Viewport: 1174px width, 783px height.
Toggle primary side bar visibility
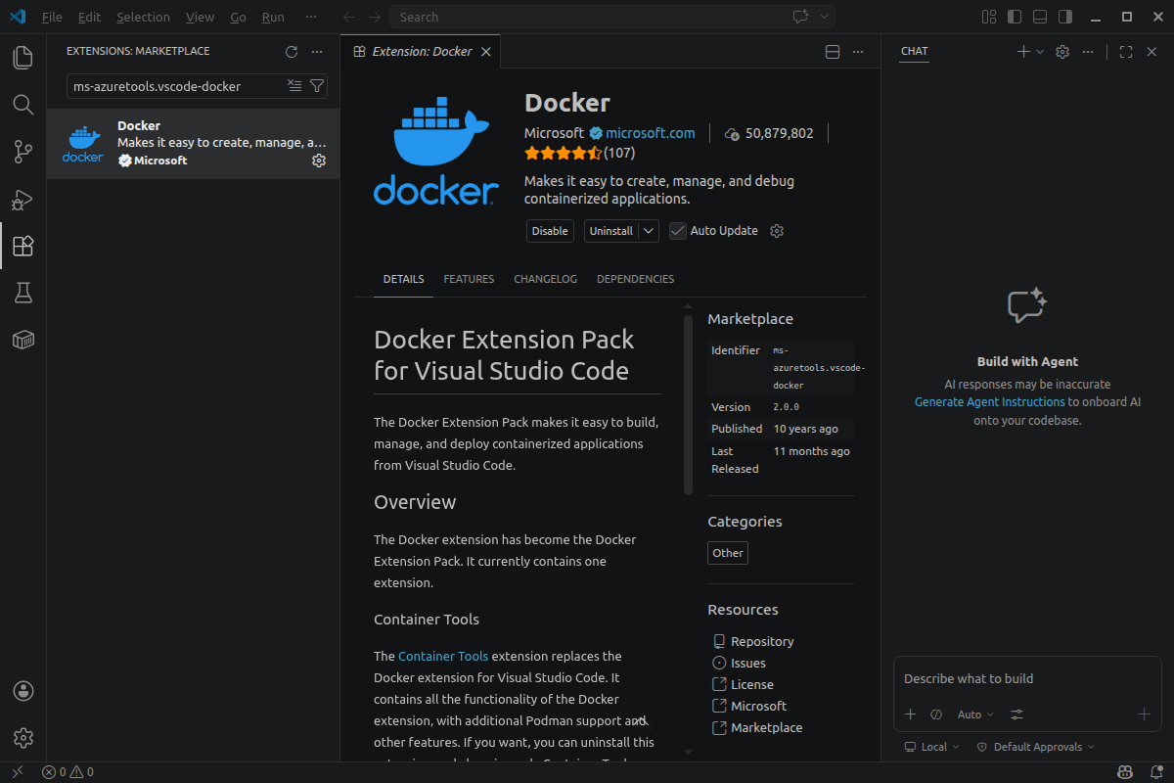[x=1015, y=17]
